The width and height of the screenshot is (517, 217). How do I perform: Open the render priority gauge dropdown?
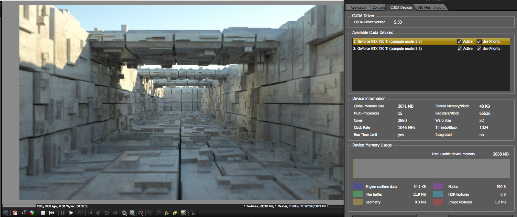click(141, 213)
